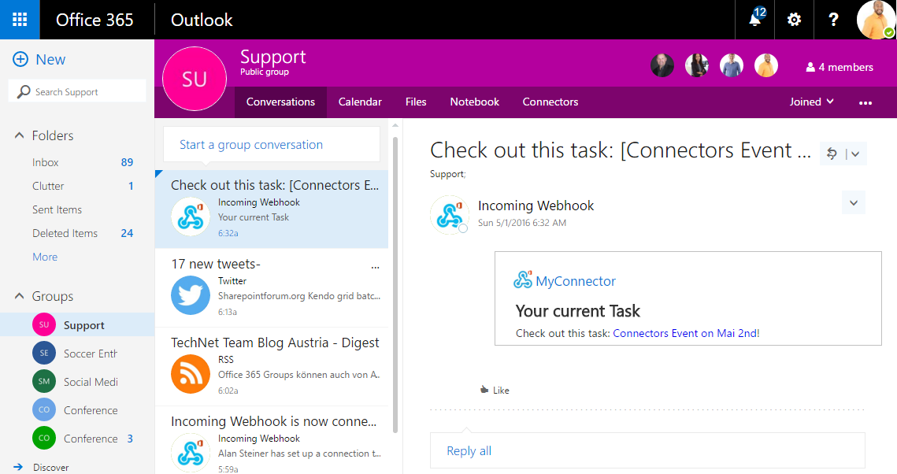
Task: Click the MyConnector webhook icon
Action: (x=522, y=279)
